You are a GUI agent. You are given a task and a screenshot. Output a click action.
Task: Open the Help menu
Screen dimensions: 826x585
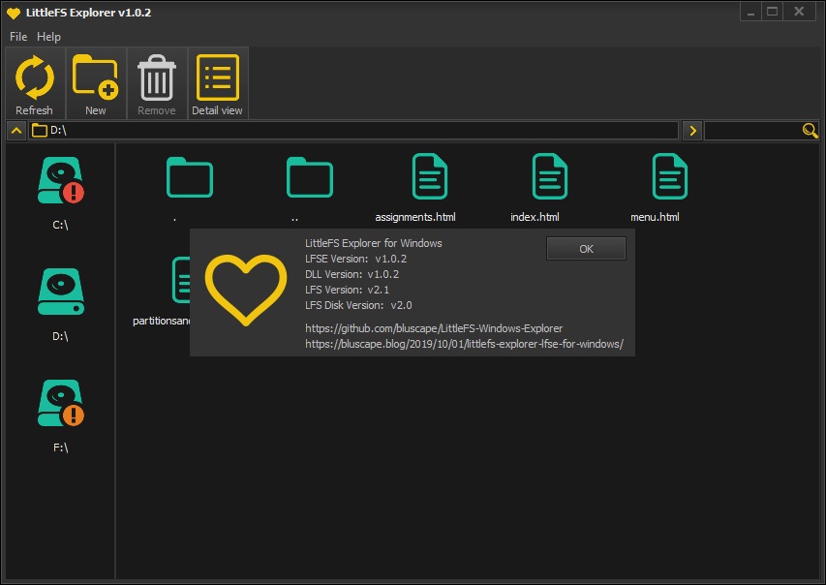48,37
